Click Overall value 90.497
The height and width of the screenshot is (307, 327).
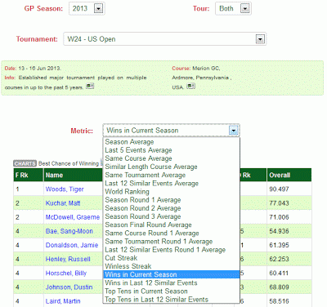279,189
